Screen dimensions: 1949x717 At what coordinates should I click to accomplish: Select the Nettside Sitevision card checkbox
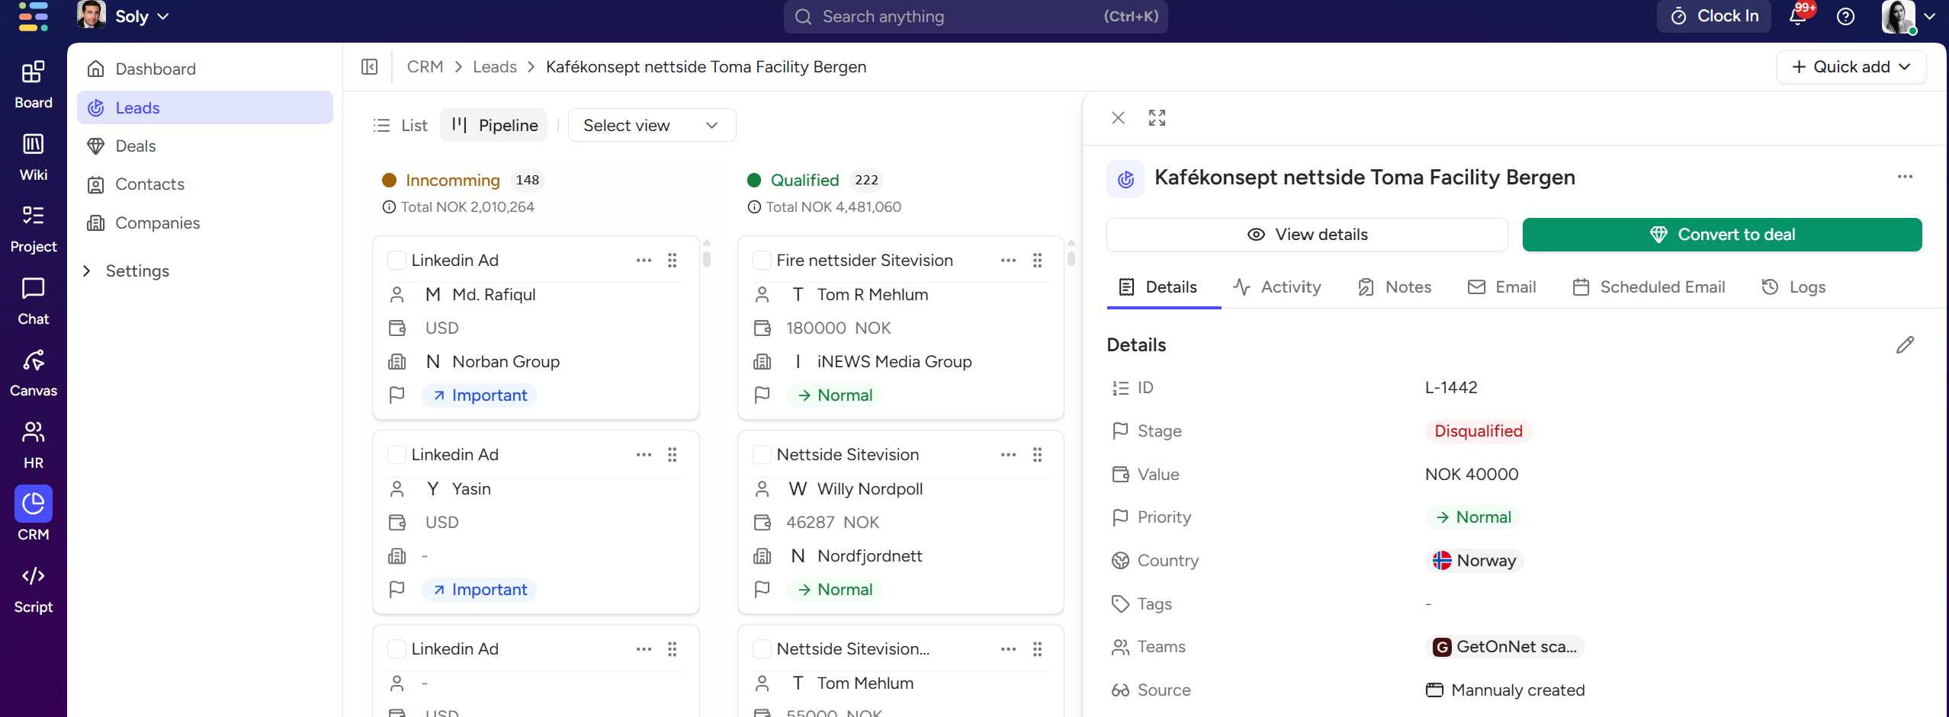[x=761, y=455]
